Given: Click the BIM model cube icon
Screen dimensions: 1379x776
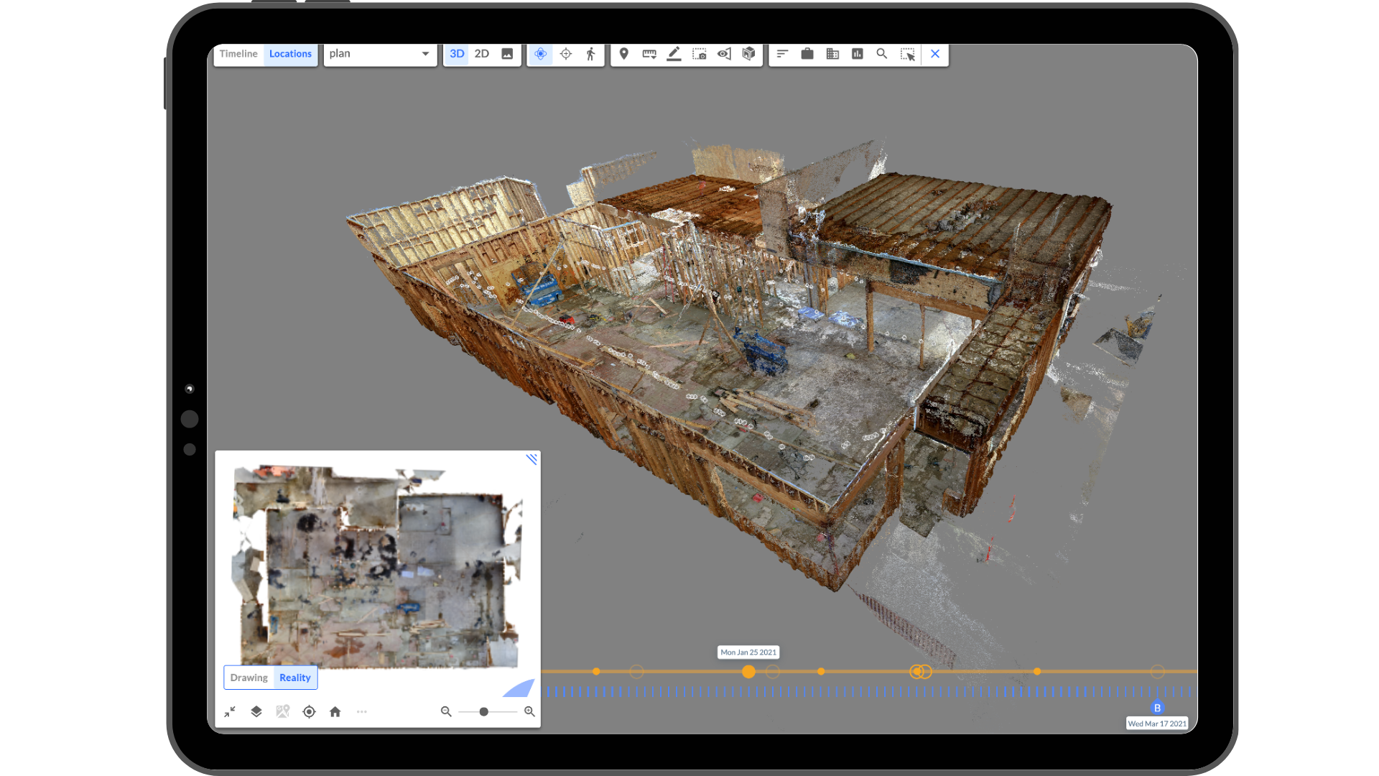Looking at the screenshot, I should pos(749,54).
